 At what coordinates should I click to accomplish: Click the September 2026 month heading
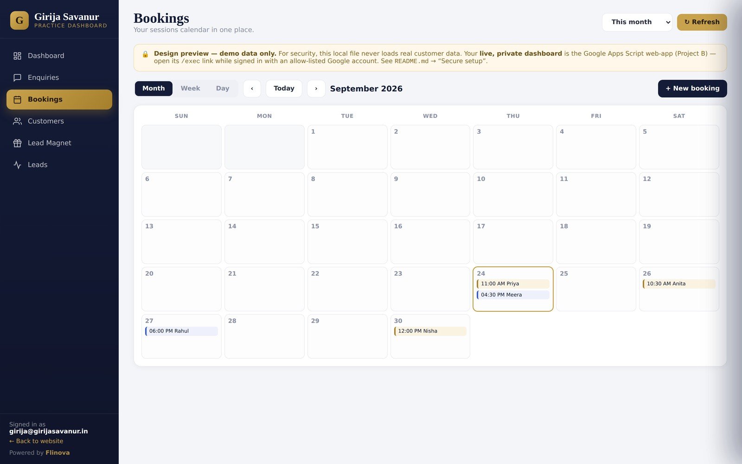pyautogui.click(x=366, y=89)
